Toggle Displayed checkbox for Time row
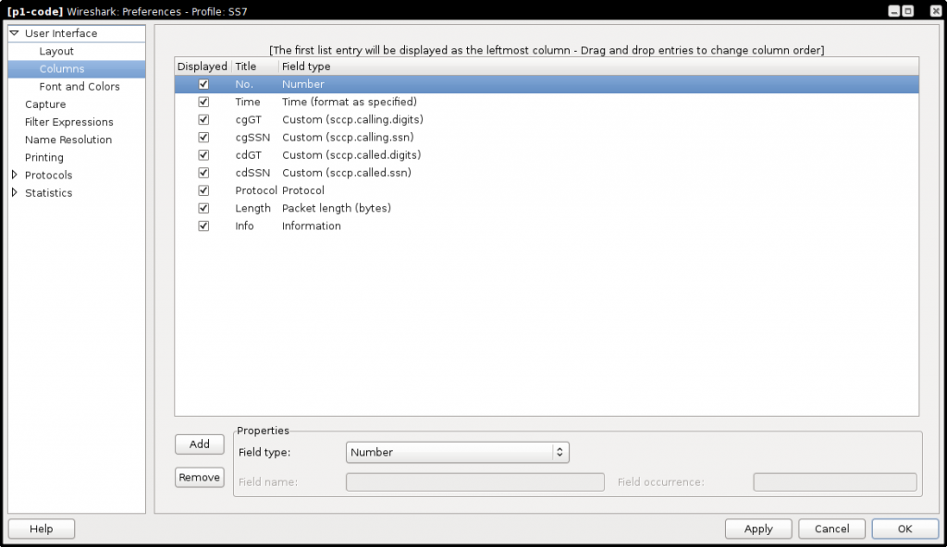The image size is (947, 547). pyautogui.click(x=203, y=102)
